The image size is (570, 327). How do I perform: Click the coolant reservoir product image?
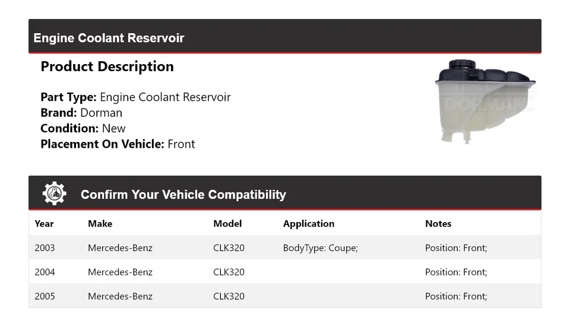pos(484,101)
